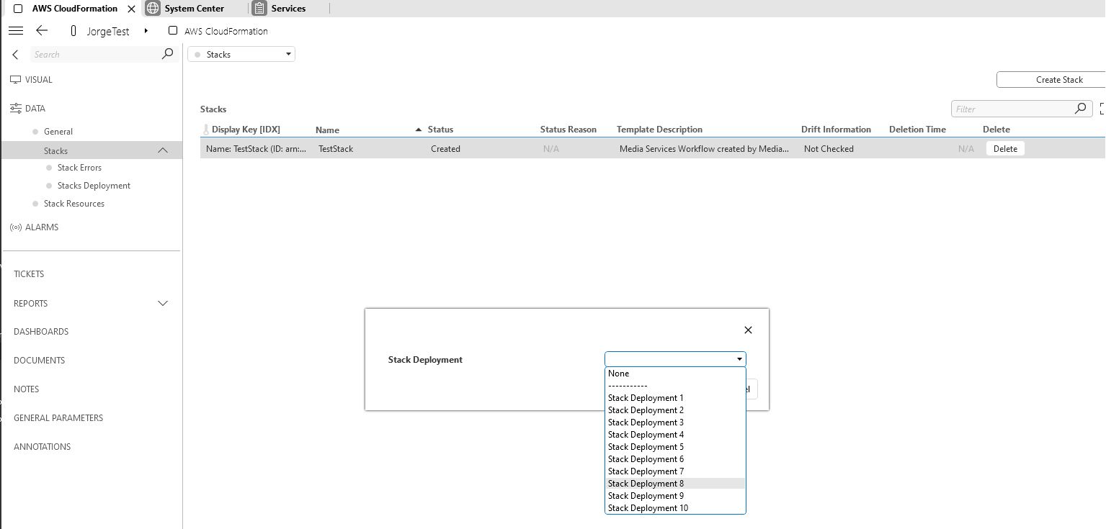
Task: Click the Services clipboard icon
Action: [259, 9]
